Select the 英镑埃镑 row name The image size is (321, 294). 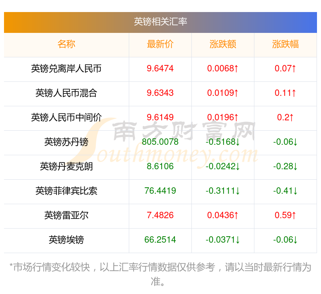(66, 240)
